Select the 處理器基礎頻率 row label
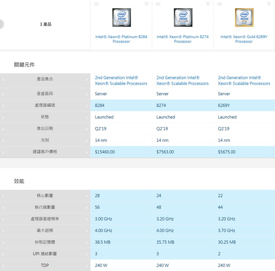Viewport: 275px width, 271px height. tap(45, 219)
